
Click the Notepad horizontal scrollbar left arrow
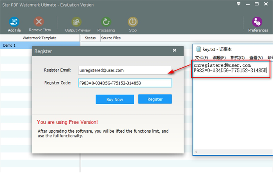196,152
